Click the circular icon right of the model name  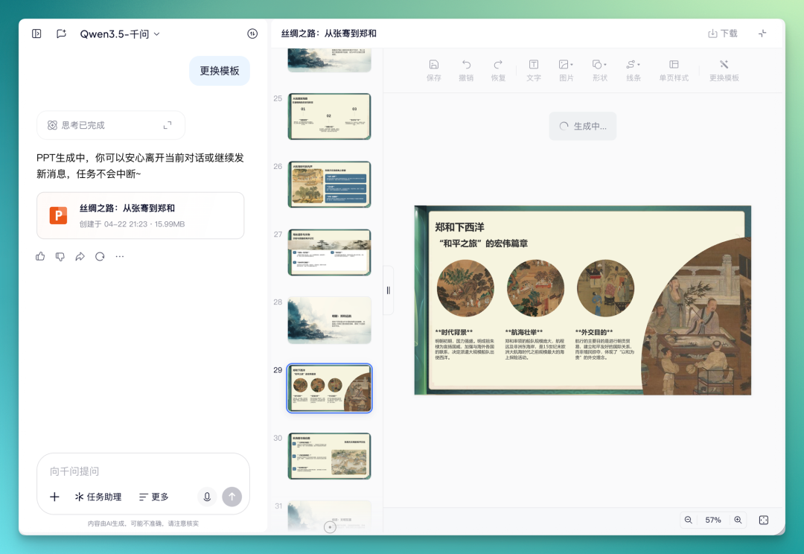coord(252,34)
